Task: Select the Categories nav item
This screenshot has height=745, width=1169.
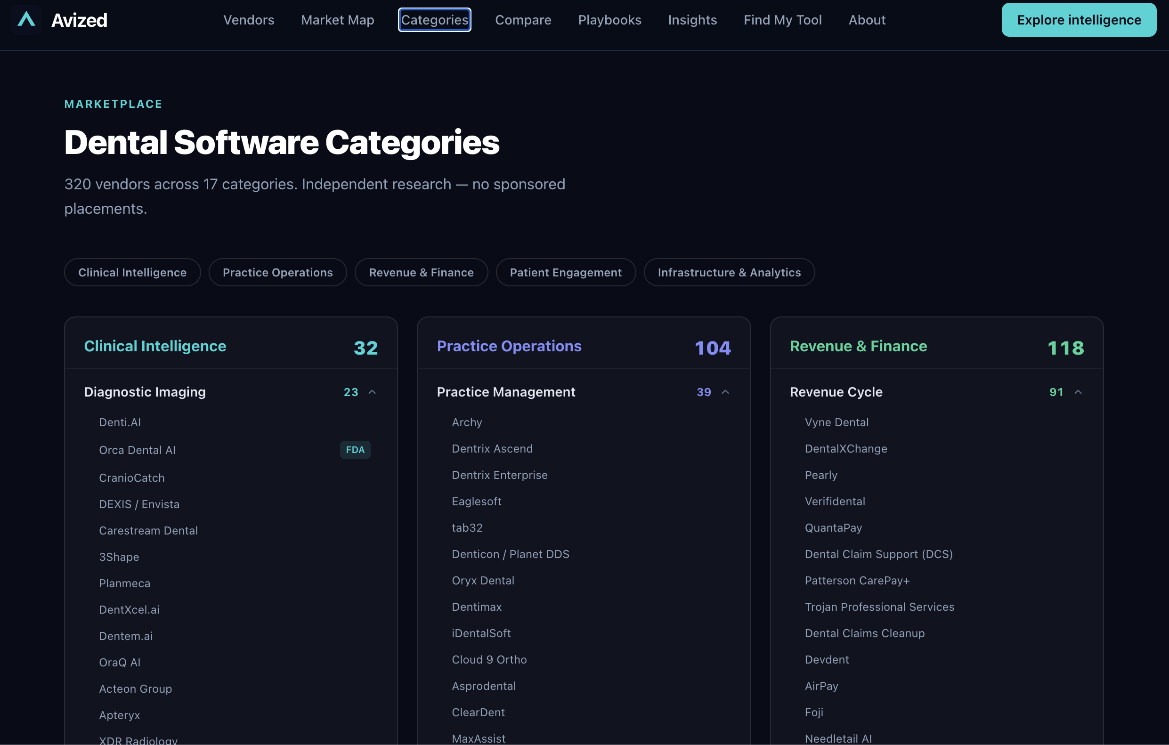Action: pyautogui.click(x=435, y=20)
